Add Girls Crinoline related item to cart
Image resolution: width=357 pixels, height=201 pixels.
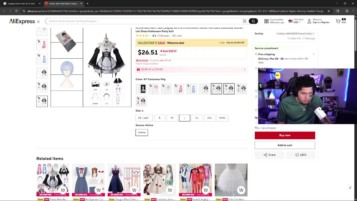coord(241,190)
